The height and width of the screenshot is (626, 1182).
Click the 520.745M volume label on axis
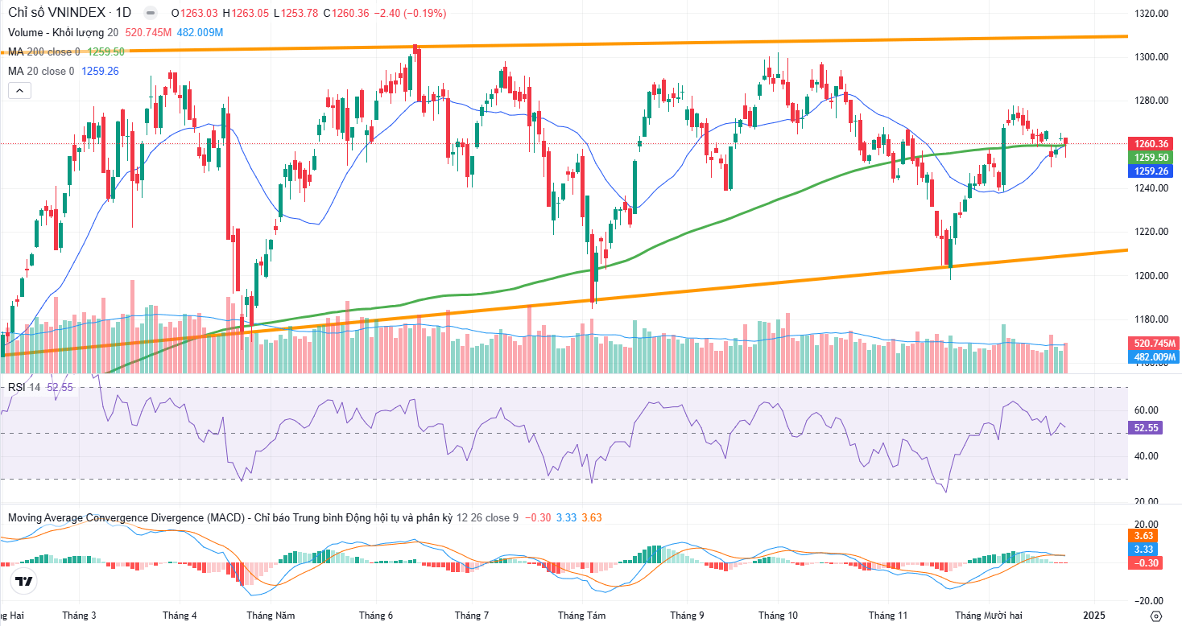point(1154,343)
